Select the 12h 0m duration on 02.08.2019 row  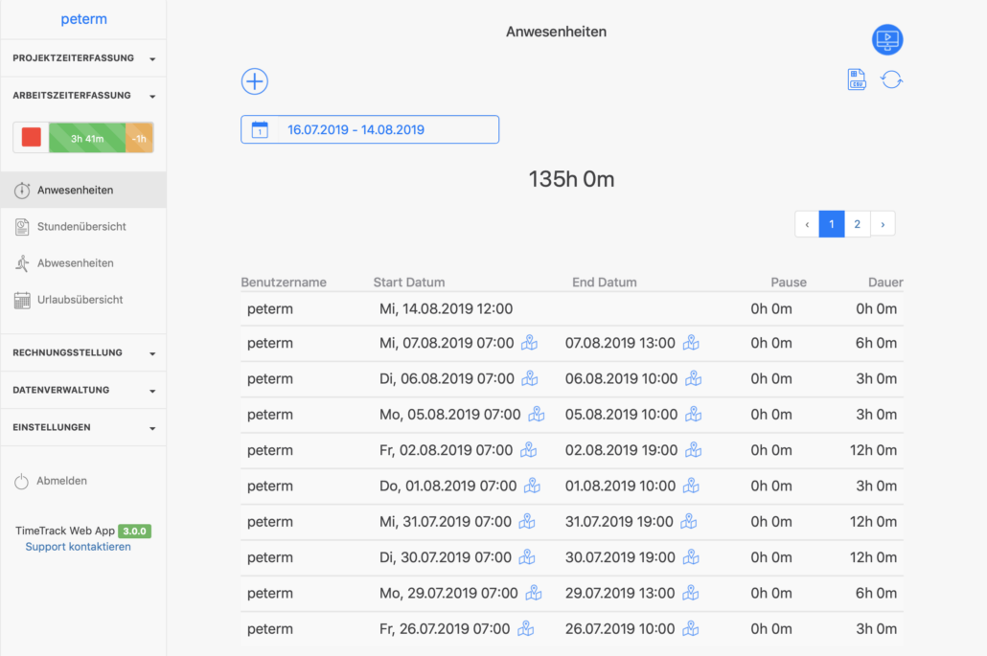click(x=873, y=450)
